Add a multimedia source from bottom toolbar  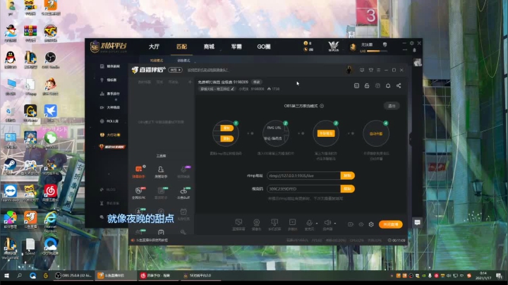pyautogui.click(x=292, y=224)
